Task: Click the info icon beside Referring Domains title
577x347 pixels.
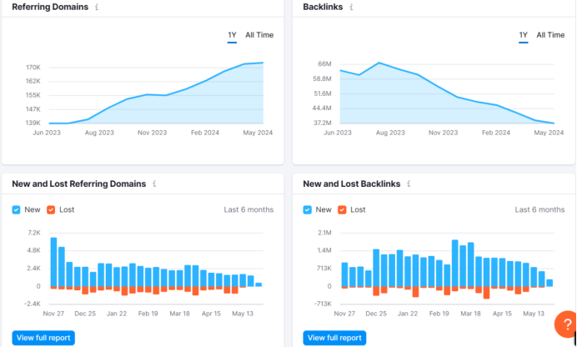Action: 97,7
